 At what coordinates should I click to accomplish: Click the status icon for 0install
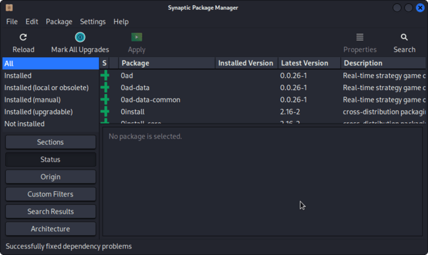[x=105, y=112]
